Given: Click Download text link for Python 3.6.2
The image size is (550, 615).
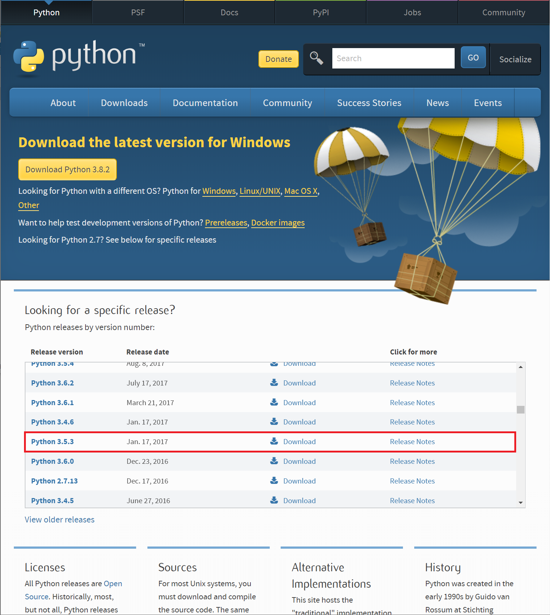Looking at the screenshot, I should pos(300,383).
